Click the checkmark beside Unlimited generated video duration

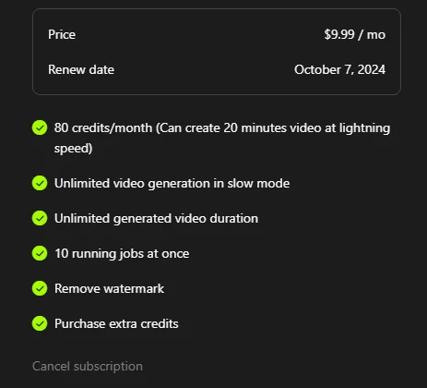tap(40, 218)
